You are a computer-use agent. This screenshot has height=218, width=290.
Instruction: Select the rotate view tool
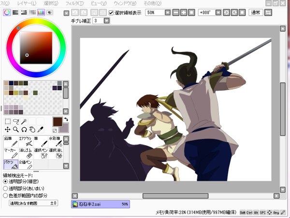tap(24, 130)
